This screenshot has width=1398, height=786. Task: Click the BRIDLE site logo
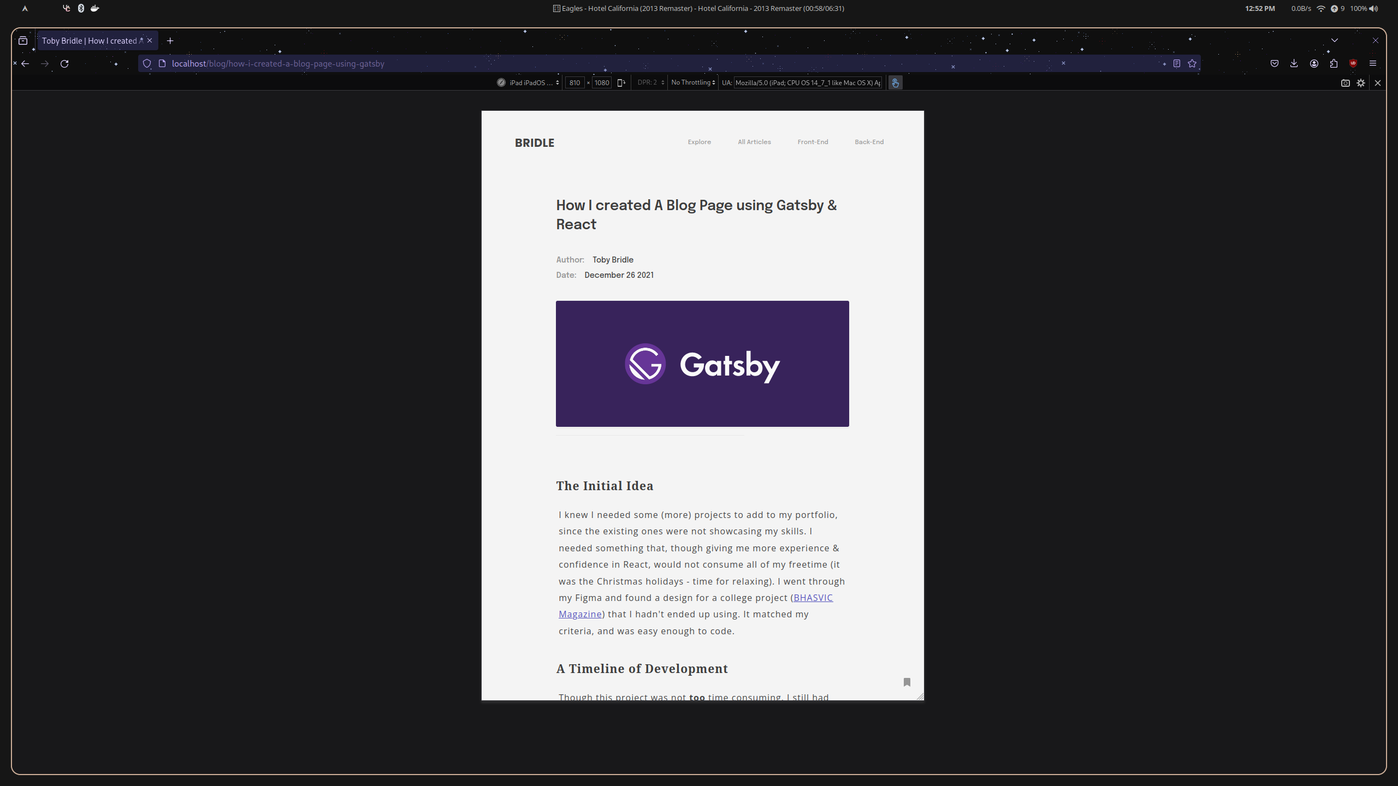(534, 143)
